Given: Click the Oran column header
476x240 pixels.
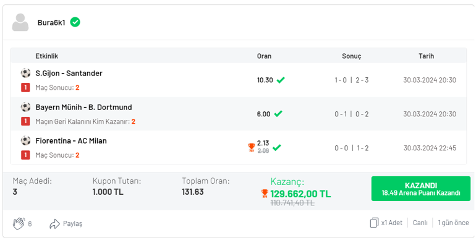Looking at the screenshot, I should [264, 56].
